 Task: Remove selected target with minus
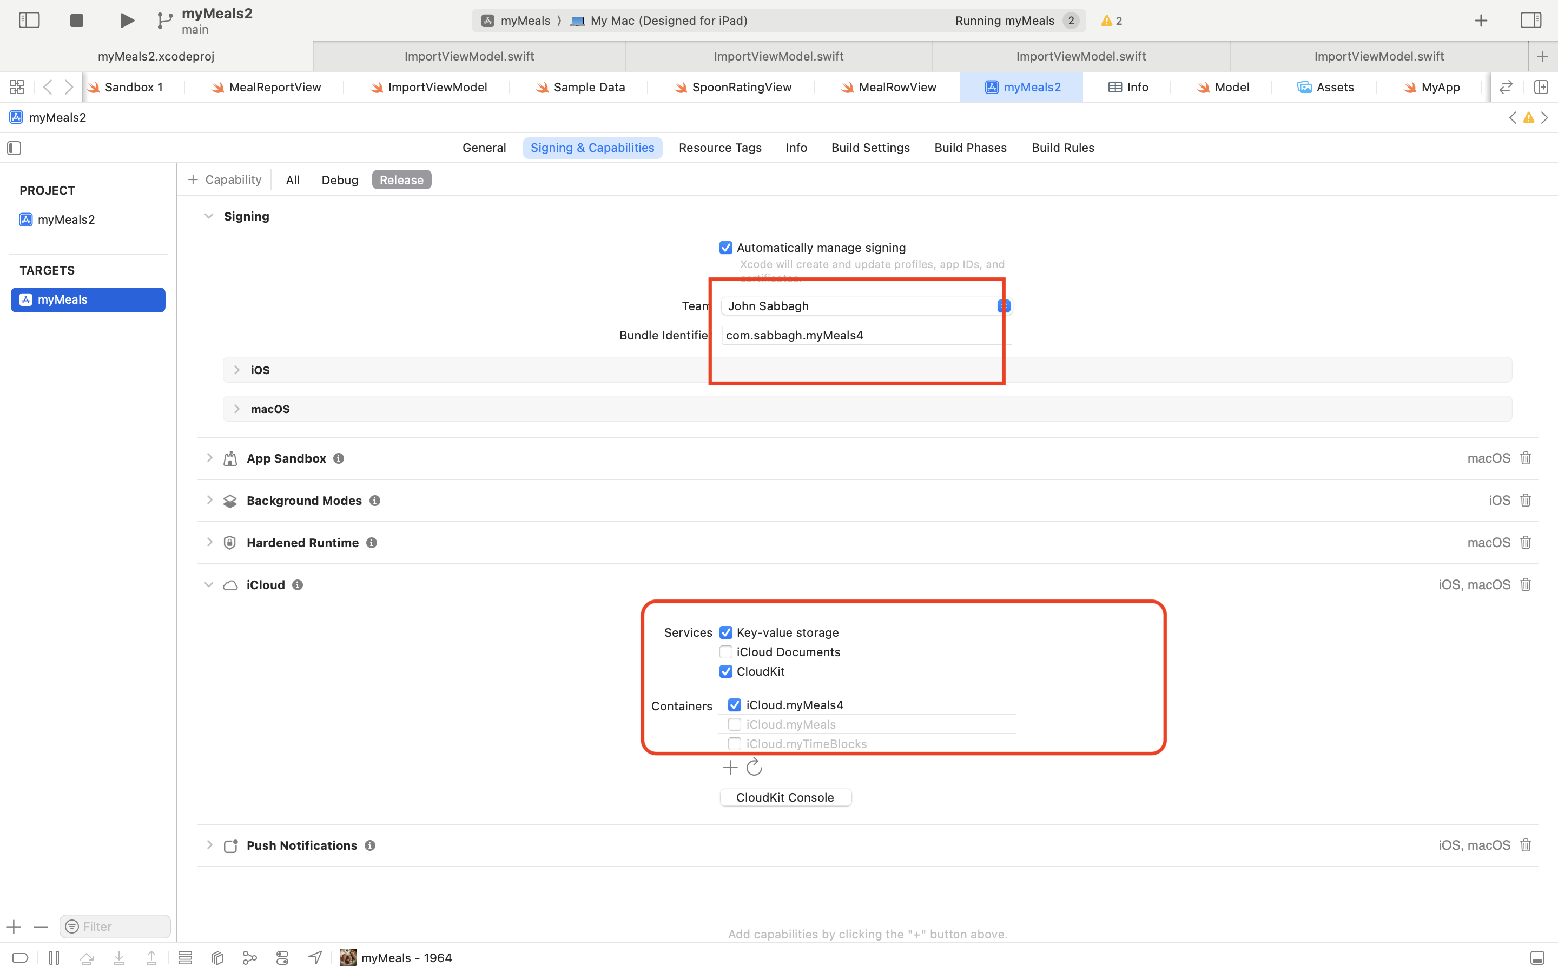(41, 927)
